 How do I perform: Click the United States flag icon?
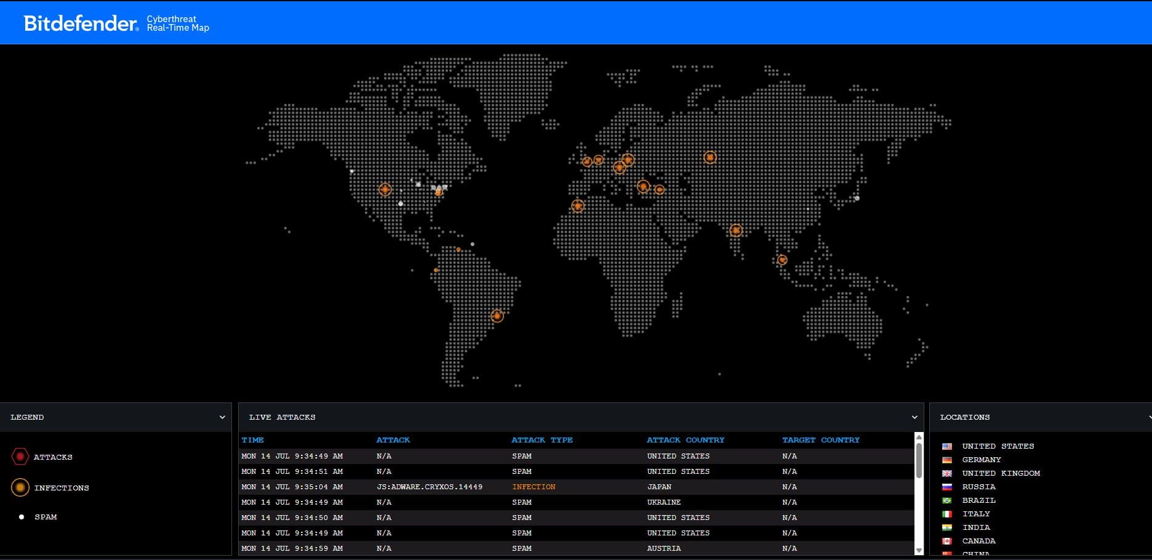(x=947, y=446)
